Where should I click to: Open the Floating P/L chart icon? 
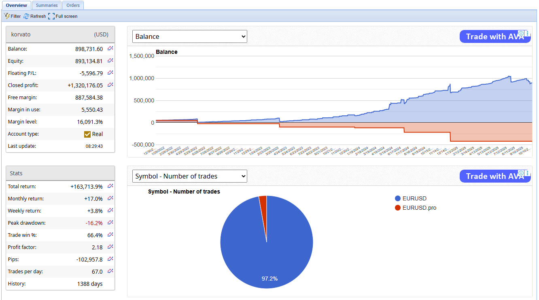coord(110,73)
